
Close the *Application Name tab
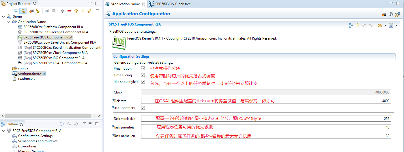(144, 4)
